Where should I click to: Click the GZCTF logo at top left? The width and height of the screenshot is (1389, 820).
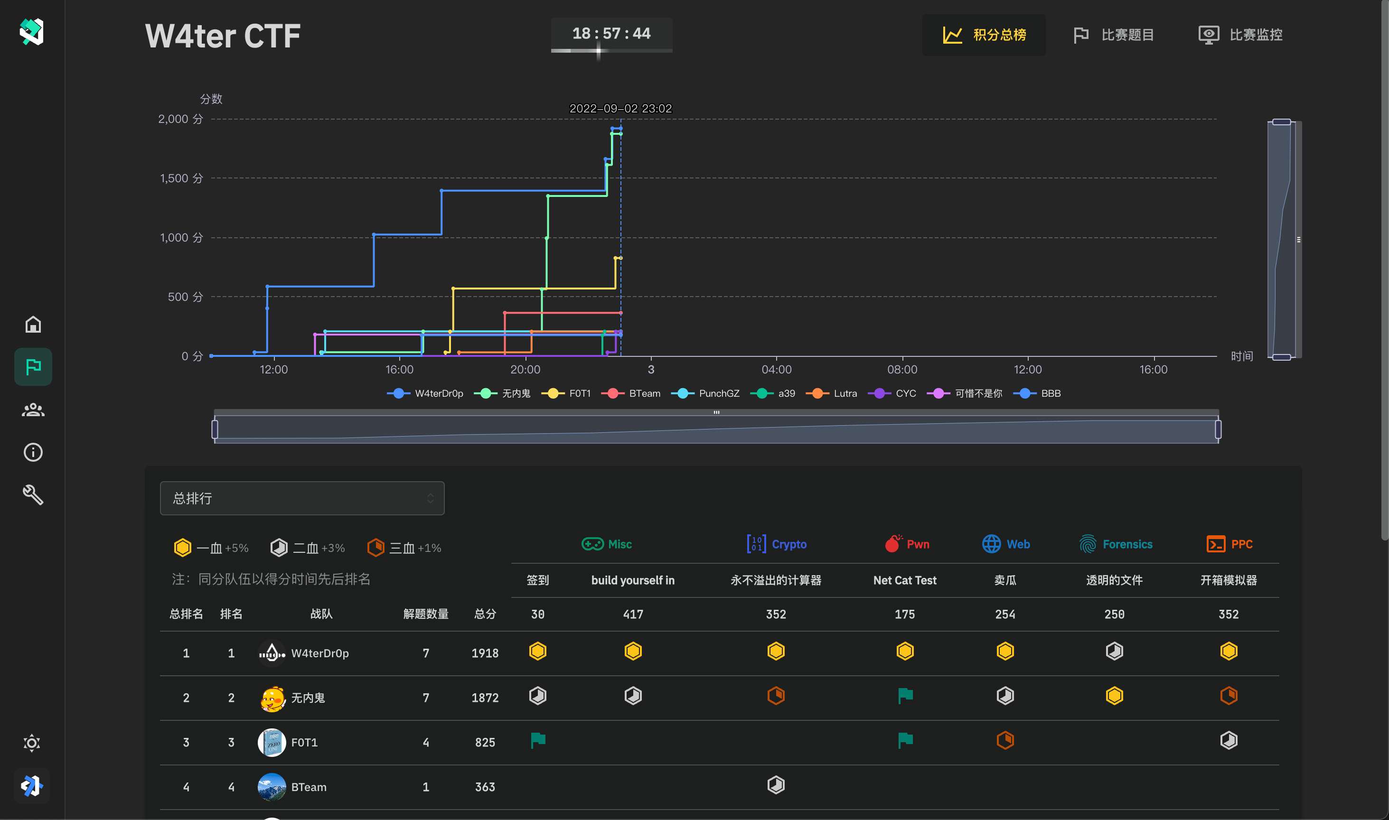(x=31, y=31)
